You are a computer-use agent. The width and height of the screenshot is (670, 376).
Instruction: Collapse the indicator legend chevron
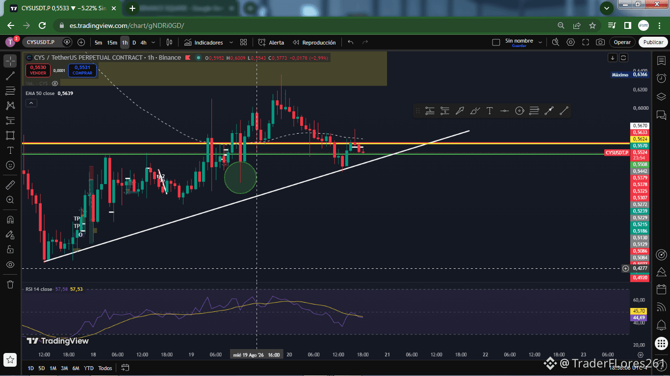tap(31, 103)
